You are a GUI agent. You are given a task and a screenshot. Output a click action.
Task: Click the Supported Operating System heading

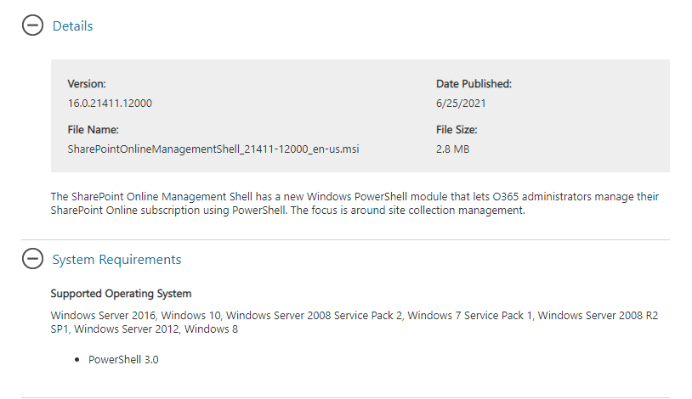[x=121, y=294]
